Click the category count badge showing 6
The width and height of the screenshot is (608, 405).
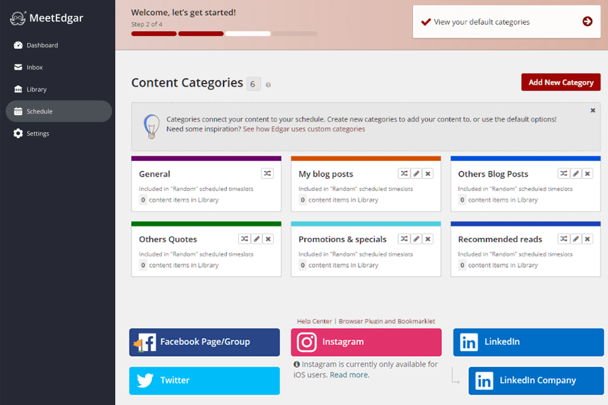click(x=253, y=84)
